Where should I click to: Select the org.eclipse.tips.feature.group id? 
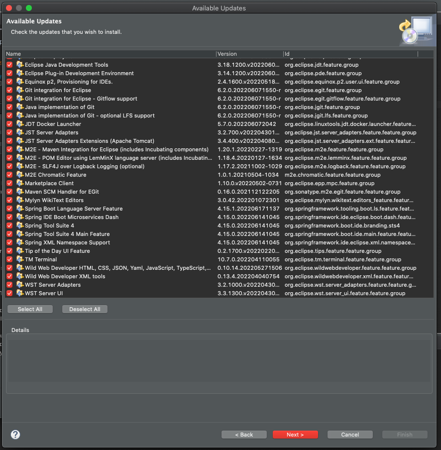[x=333, y=251]
